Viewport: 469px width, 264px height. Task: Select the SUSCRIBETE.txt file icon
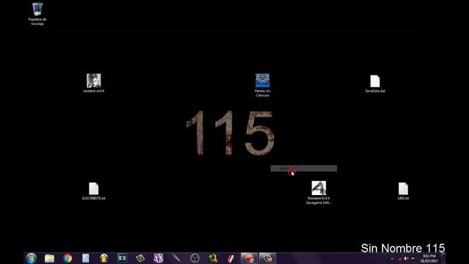pyautogui.click(x=94, y=191)
